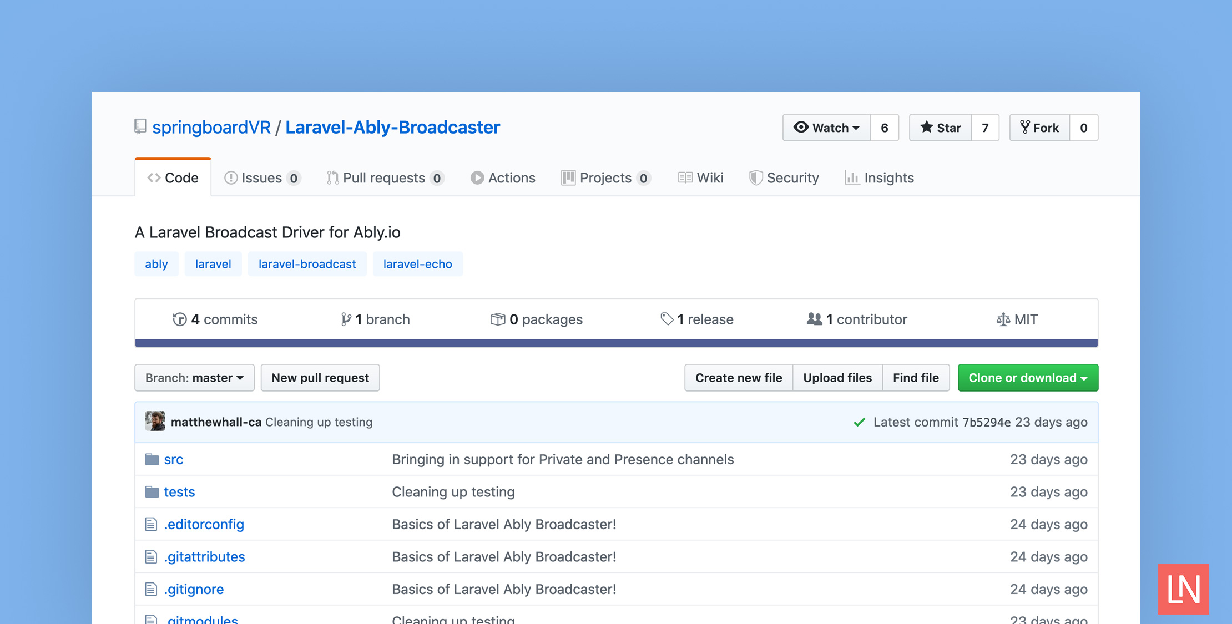View the 1 contributor link
The image size is (1232, 624).
[857, 319]
